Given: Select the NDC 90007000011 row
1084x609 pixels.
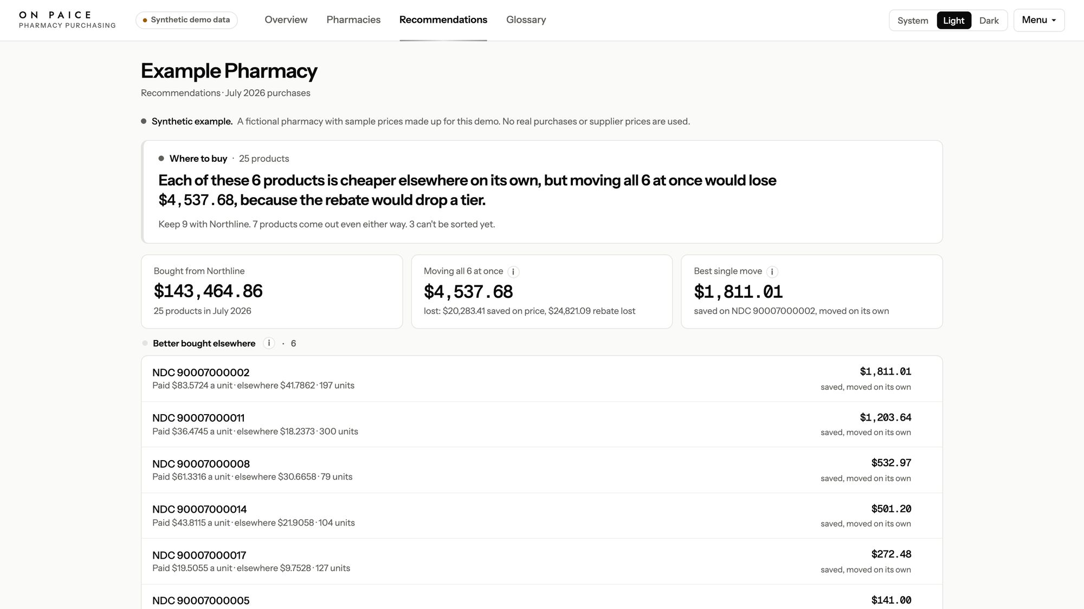Looking at the screenshot, I should click(x=542, y=424).
